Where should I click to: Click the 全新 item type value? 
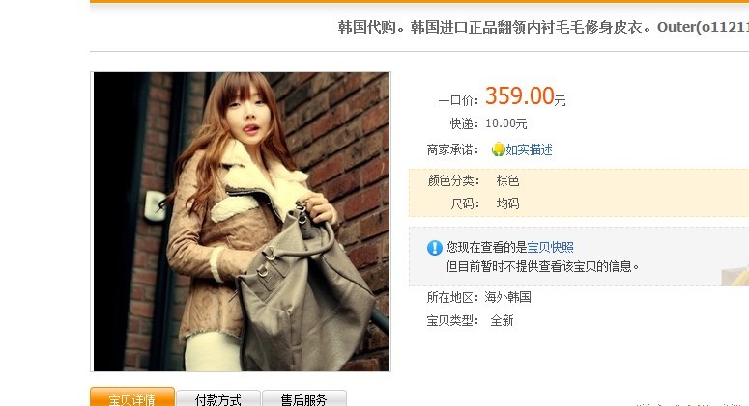click(x=502, y=321)
